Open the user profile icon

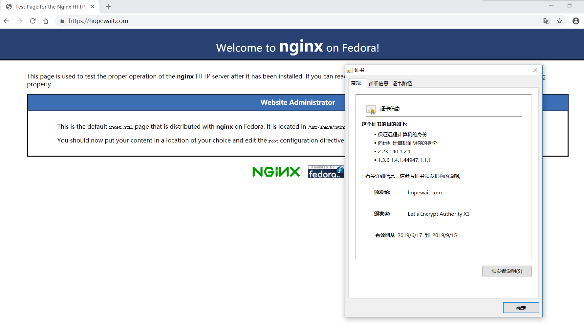[x=576, y=21]
